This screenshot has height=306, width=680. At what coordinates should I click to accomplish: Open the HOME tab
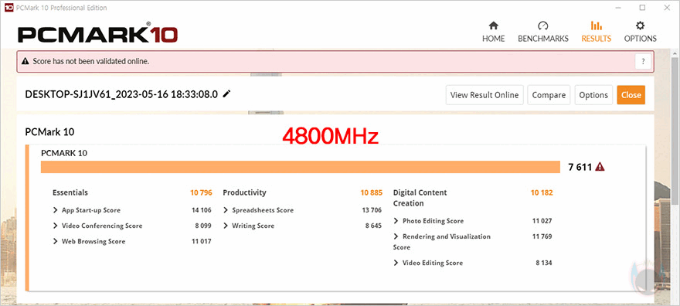[494, 32]
